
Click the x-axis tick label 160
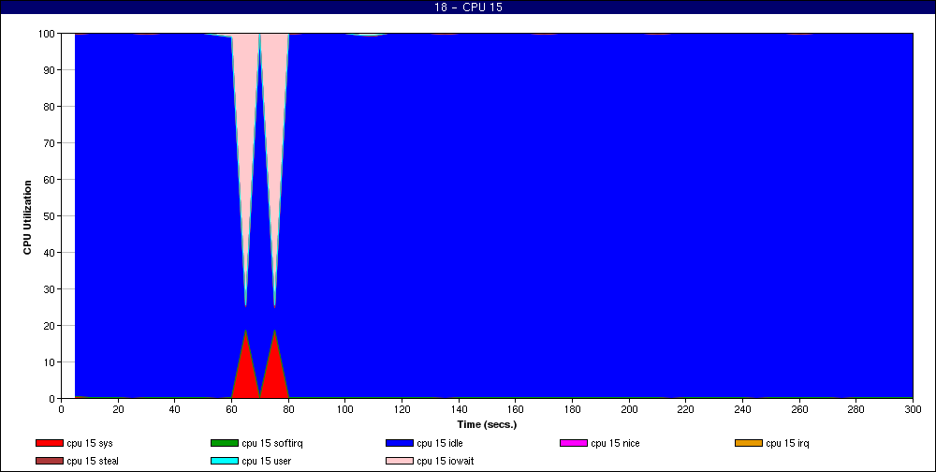515,409
